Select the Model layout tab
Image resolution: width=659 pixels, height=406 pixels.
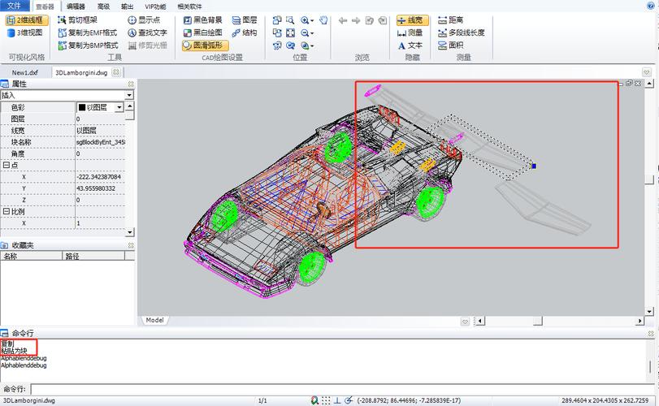point(154,320)
